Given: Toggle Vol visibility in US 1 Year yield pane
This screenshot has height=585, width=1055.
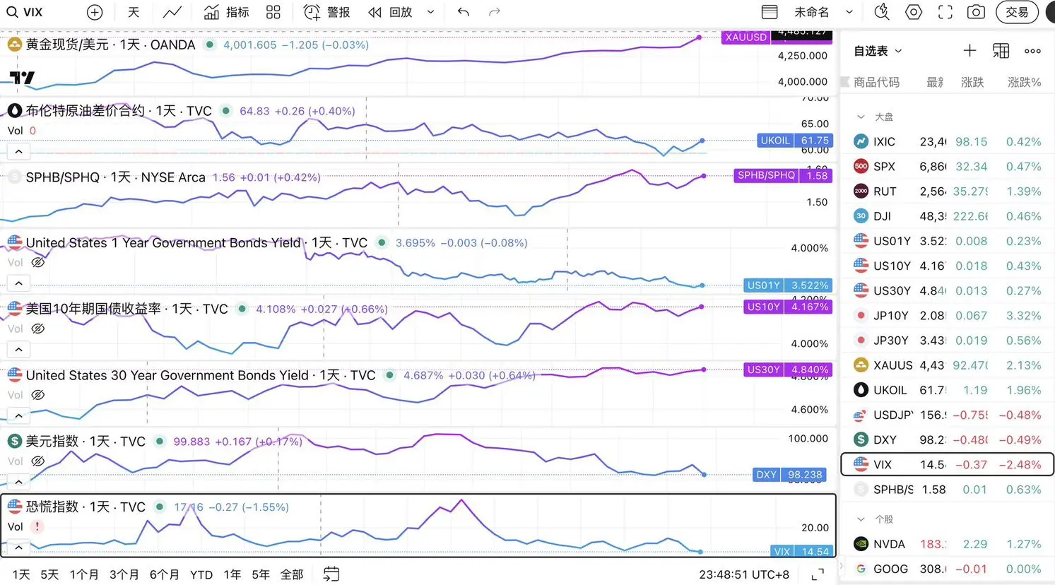Looking at the screenshot, I should click(38, 262).
